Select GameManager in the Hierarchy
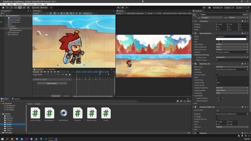The height and width of the screenshot is (141, 251). point(16,18)
